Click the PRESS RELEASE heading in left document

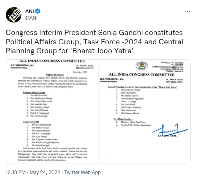55,75
